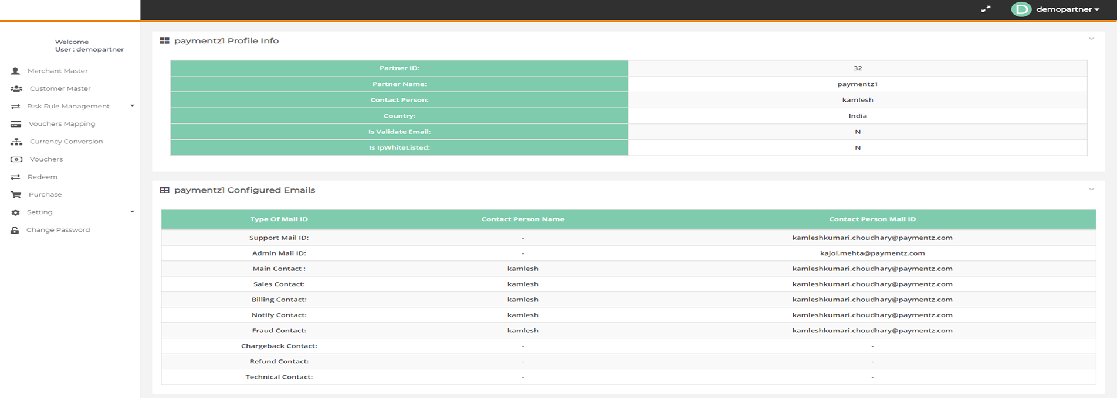Click the Purchase shopping cart icon

click(x=16, y=194)
